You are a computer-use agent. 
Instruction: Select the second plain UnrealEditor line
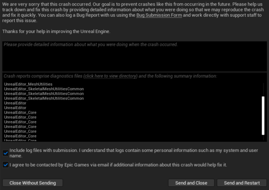pos(15,108)
